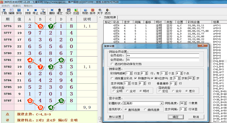Start the 搜索 search from the toolbar
Viewport: 227px width, 123px height.
click(28, 12)
